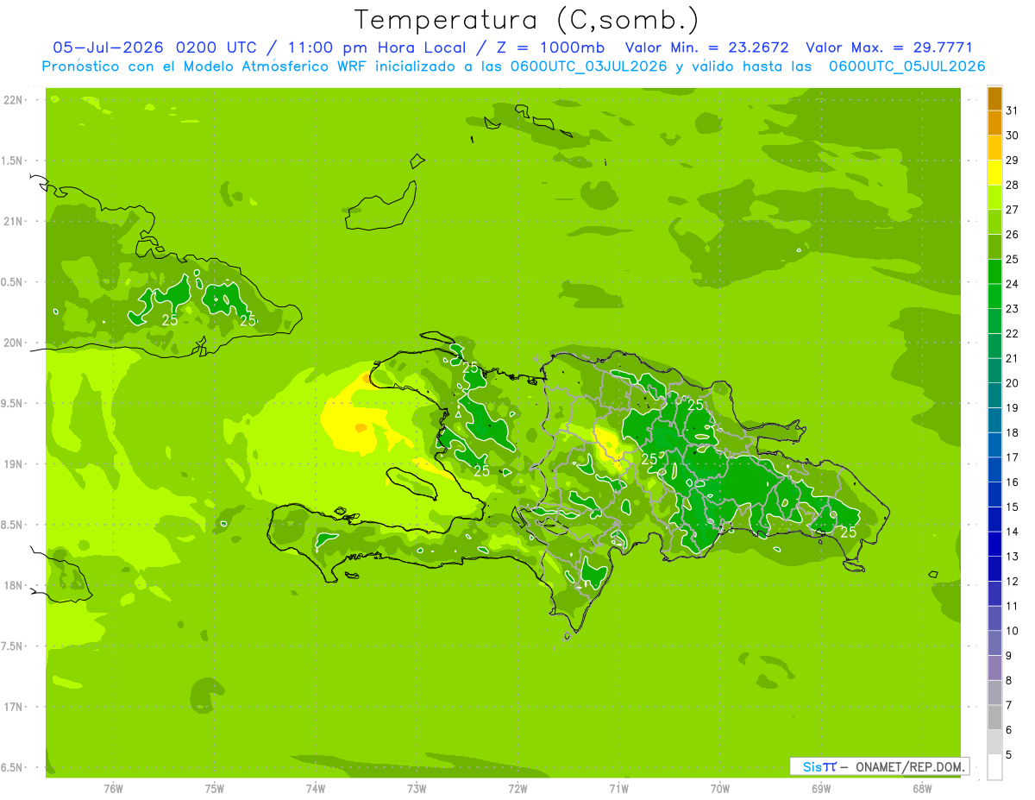
Task: Pick the blue legend swatch between 15 and 16
Action: tap(994, 494)
